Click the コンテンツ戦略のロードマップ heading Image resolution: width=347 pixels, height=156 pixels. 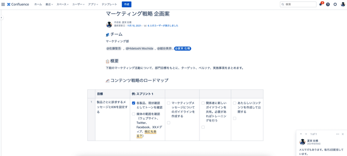pos(139,80)
